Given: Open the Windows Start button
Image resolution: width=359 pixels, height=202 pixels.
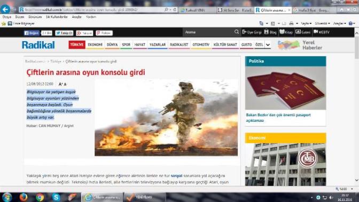Looking at the screenshot, I should coord(7,197).
